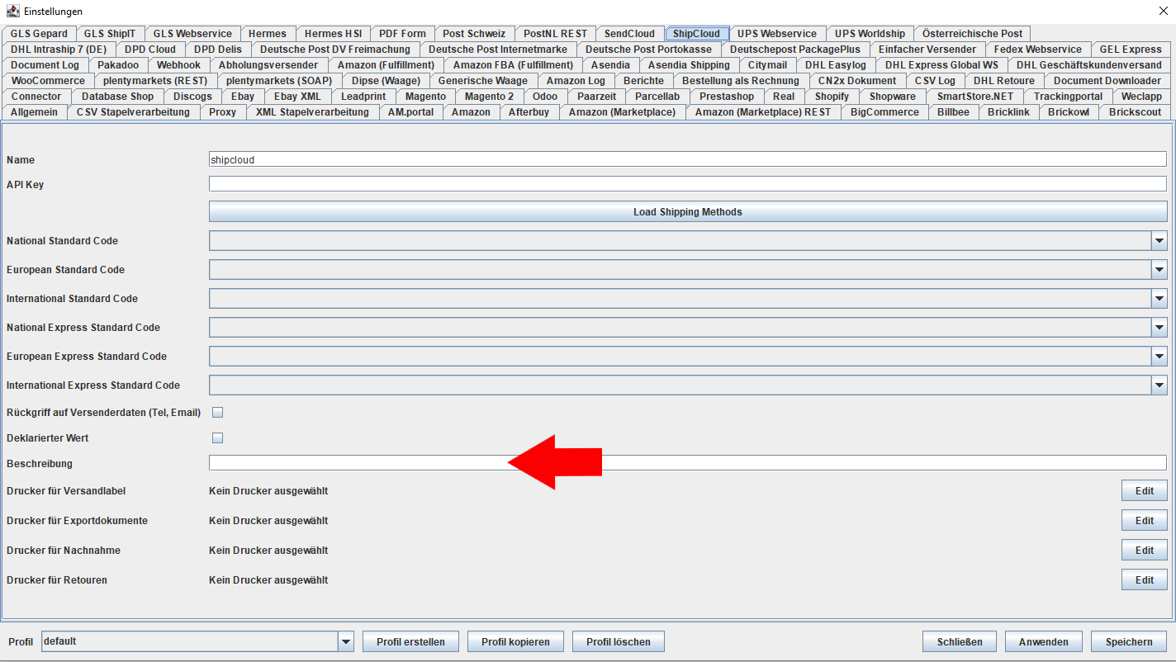This screenshot has height=662, width=1176.
Task: Open the Webhook tab
Action: tap(178, 65)
